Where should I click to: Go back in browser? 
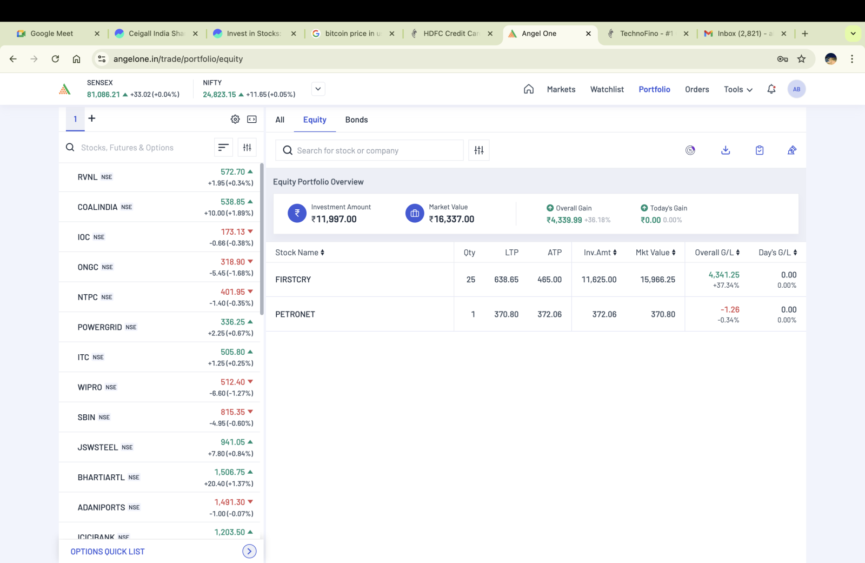pyautogui.click(x=13, y=59)
